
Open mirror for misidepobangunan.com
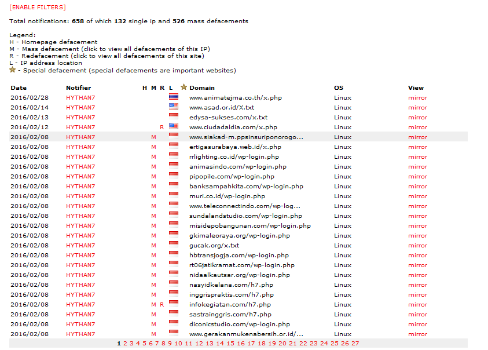pos(417,225)
